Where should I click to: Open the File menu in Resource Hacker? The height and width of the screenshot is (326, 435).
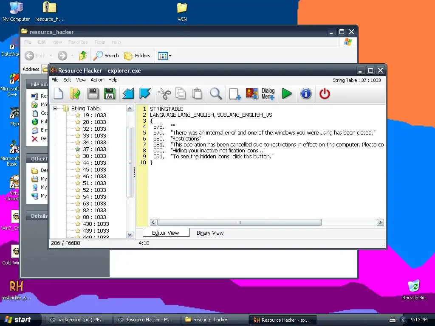click(x=55, y=80)
